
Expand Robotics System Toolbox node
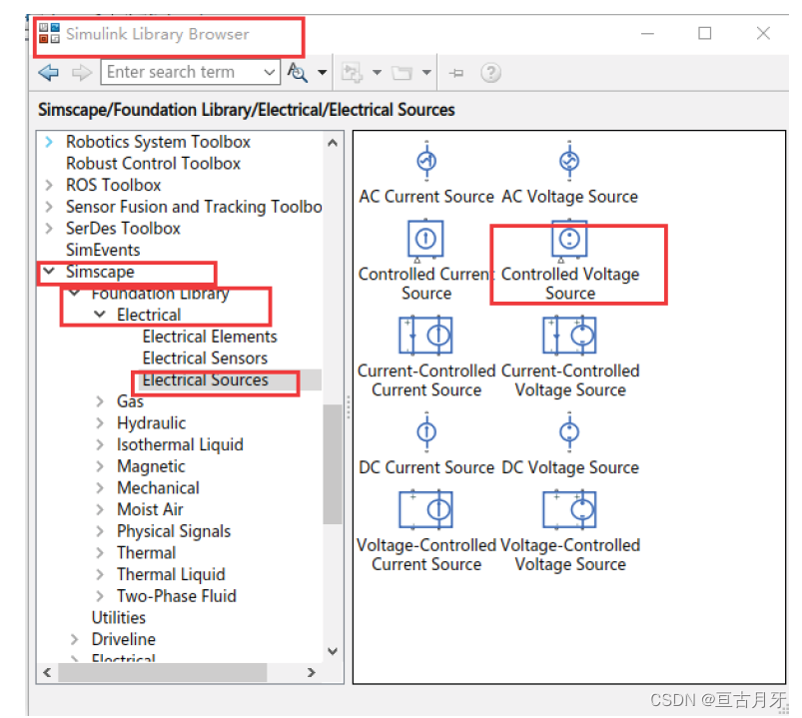49,142
